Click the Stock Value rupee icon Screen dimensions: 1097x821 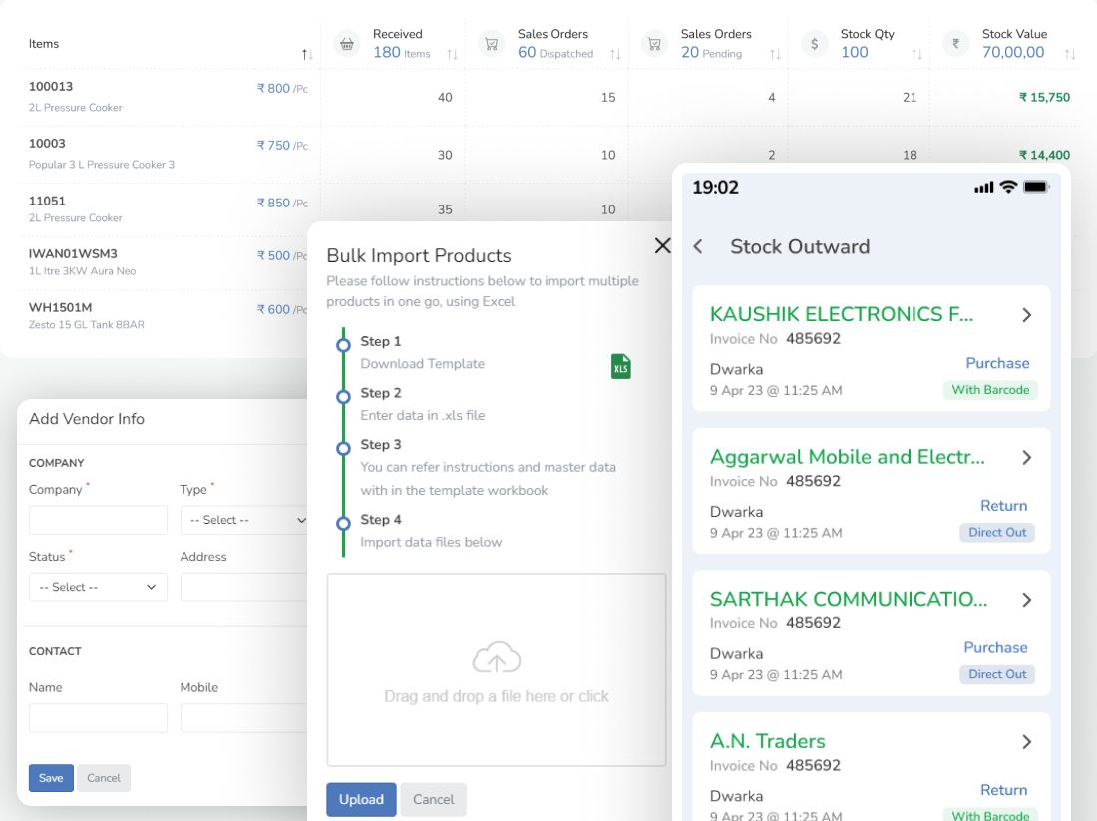click(956, 44)
